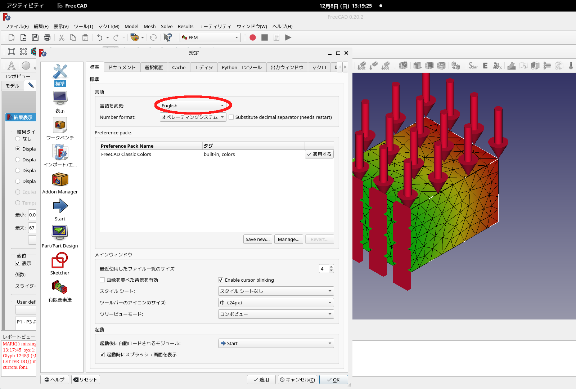576x389 pixels.
Task: Open the tree view mode (コンボビュー) dropdown
Action: [276, 314]
